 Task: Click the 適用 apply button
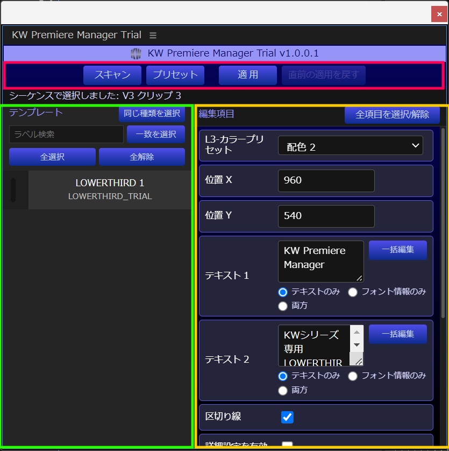[248, 75]
